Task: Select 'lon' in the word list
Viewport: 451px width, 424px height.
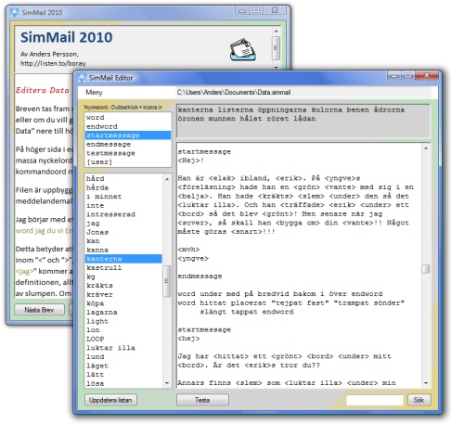Action: (x=123, y=330)
